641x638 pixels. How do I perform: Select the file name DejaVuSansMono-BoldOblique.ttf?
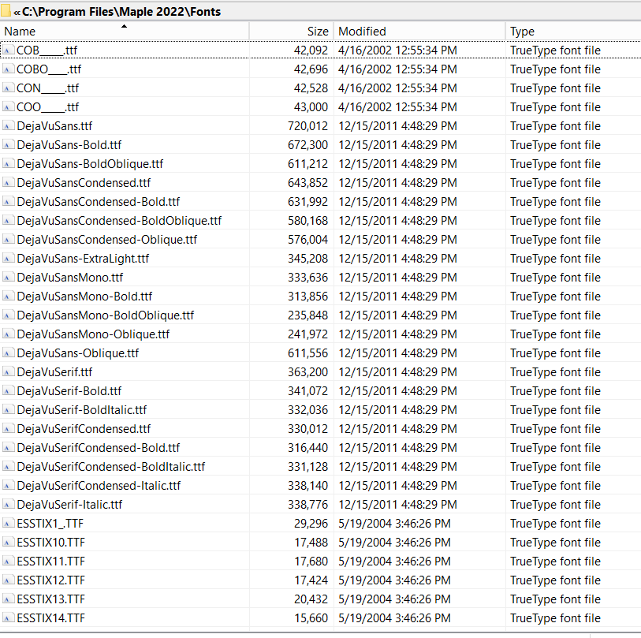pos(106,315)
